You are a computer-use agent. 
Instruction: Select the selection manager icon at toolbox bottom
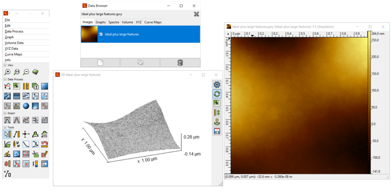[8, 174]
